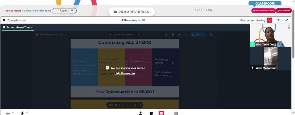Click the Google account avatar A

tap(211, 35)
